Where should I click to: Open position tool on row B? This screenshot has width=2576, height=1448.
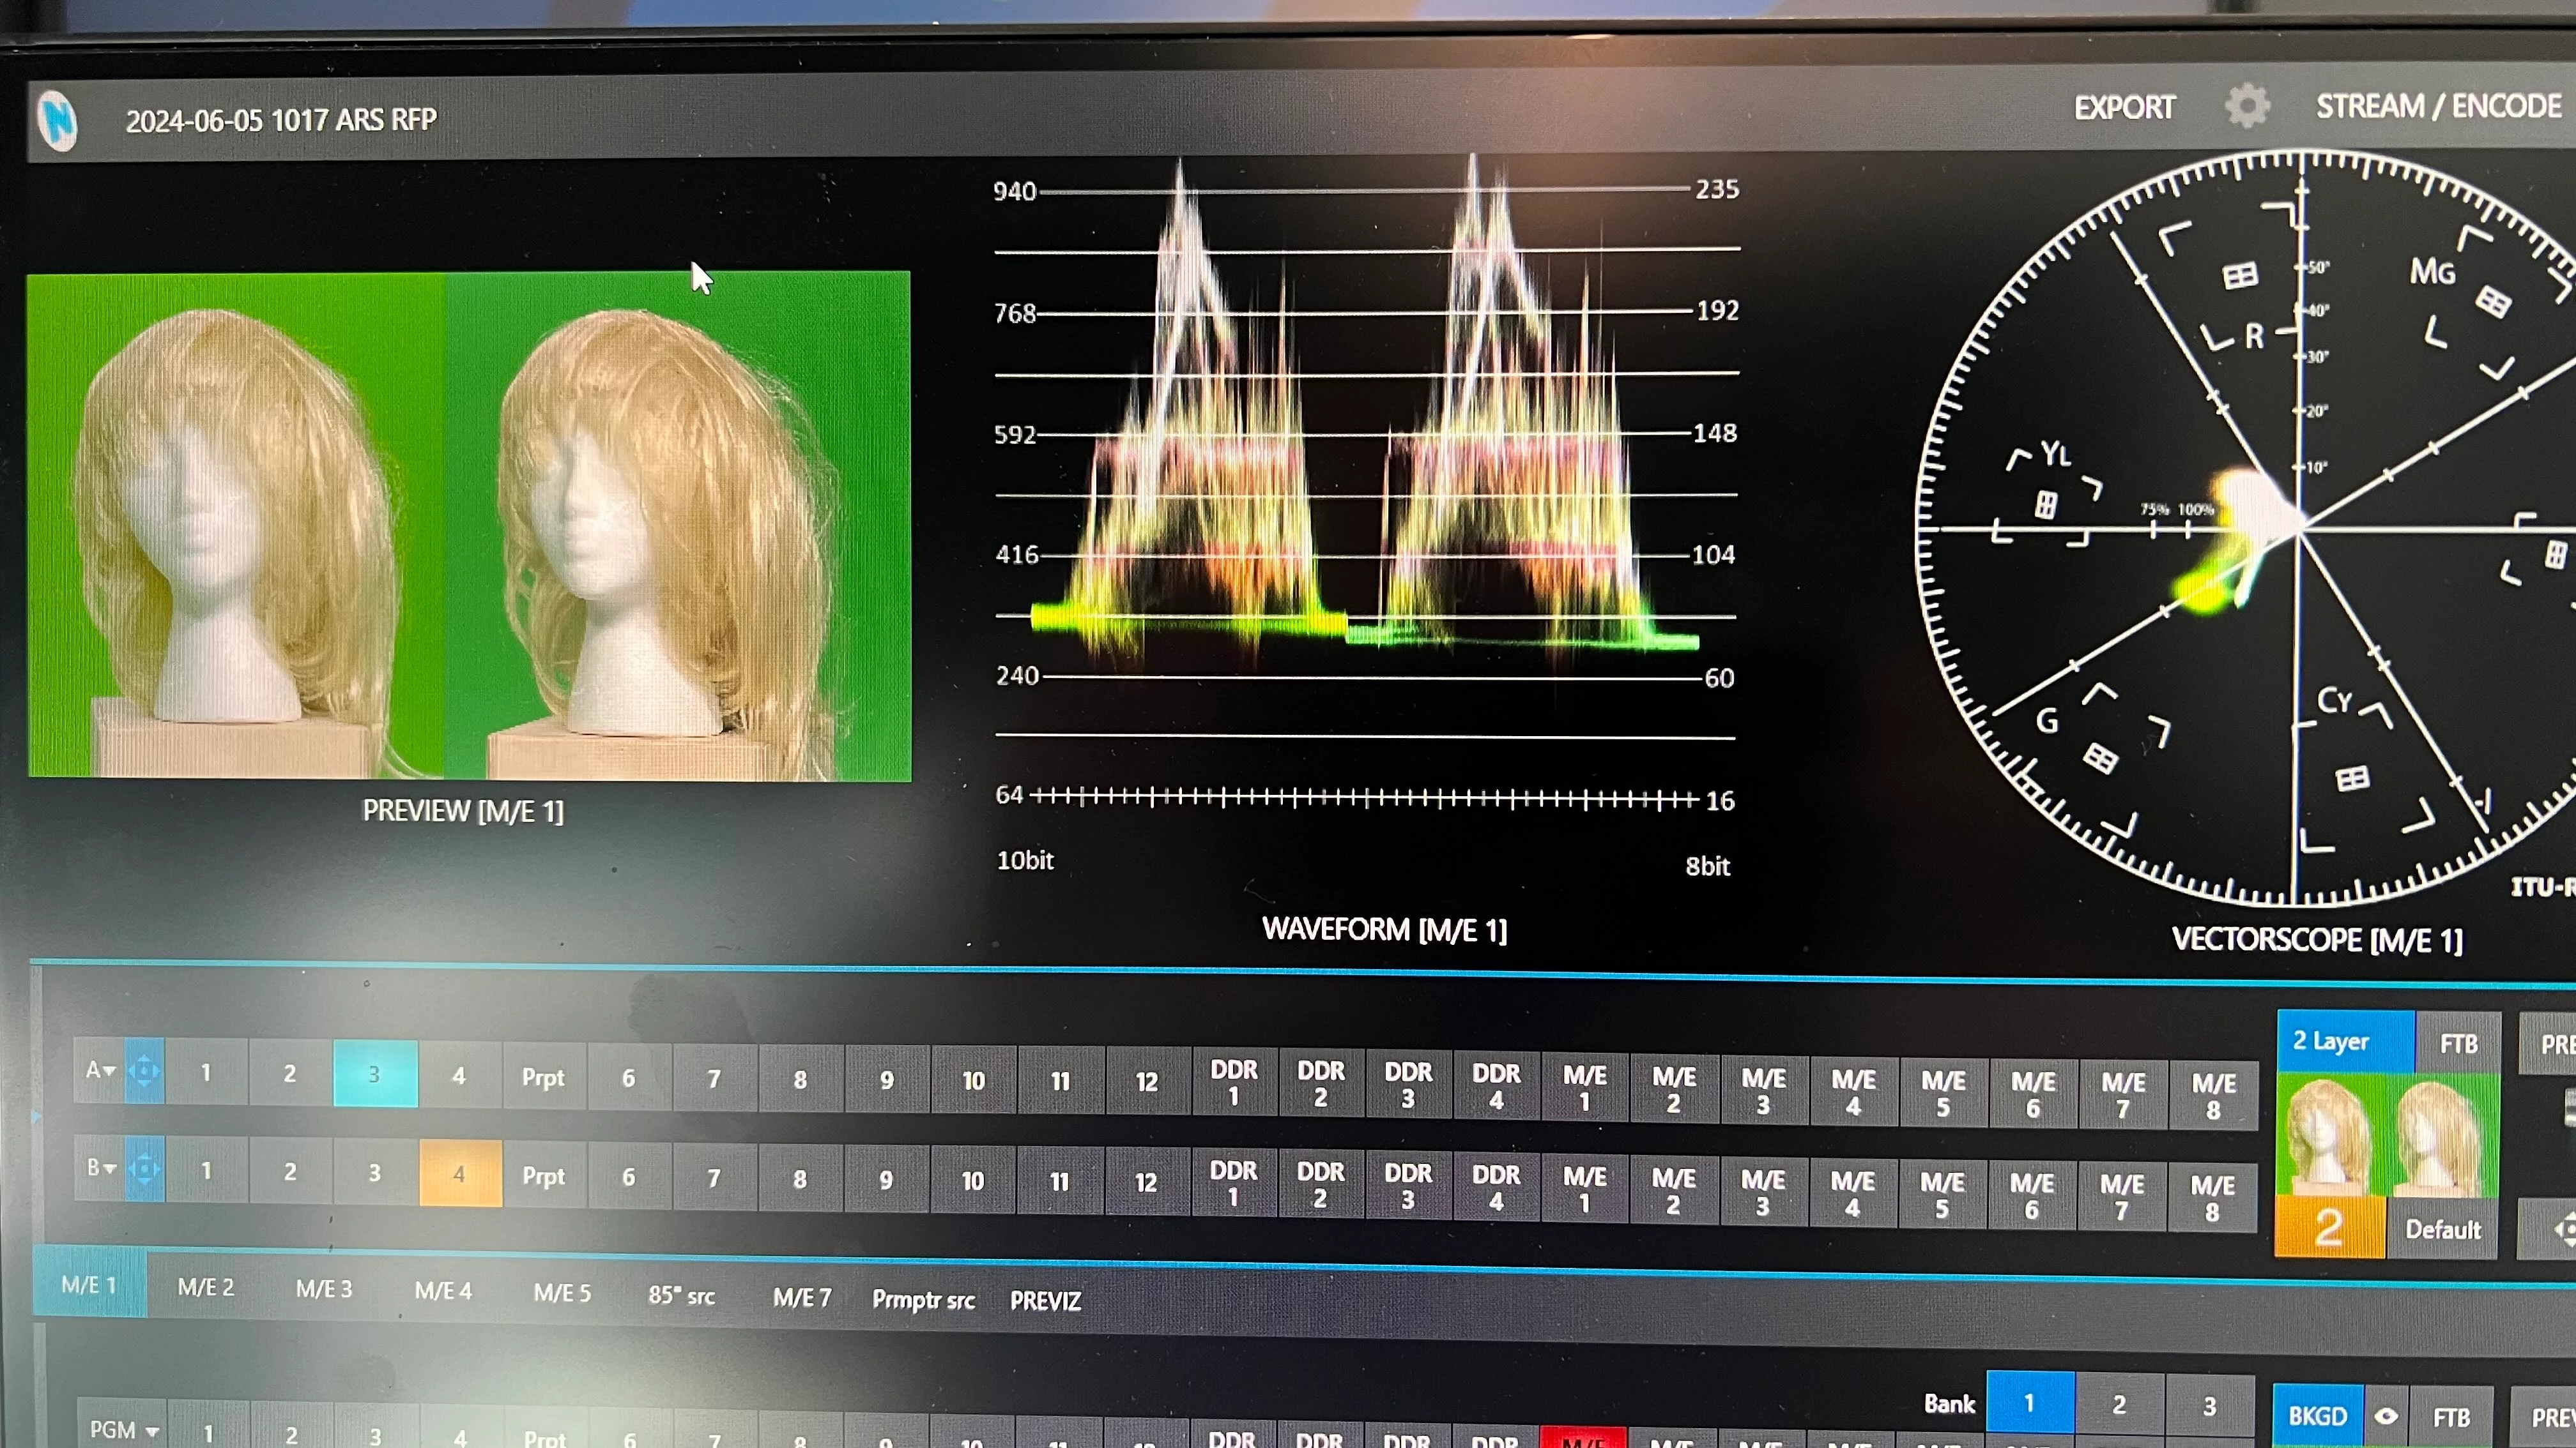click(144, 1168)
